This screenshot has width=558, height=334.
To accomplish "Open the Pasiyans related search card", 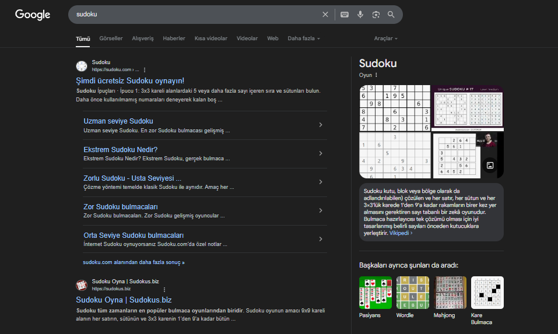I will 375,297.
